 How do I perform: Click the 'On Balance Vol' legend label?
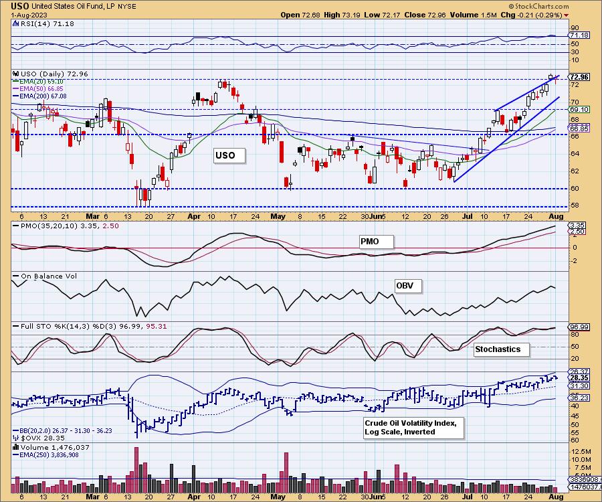45,276
